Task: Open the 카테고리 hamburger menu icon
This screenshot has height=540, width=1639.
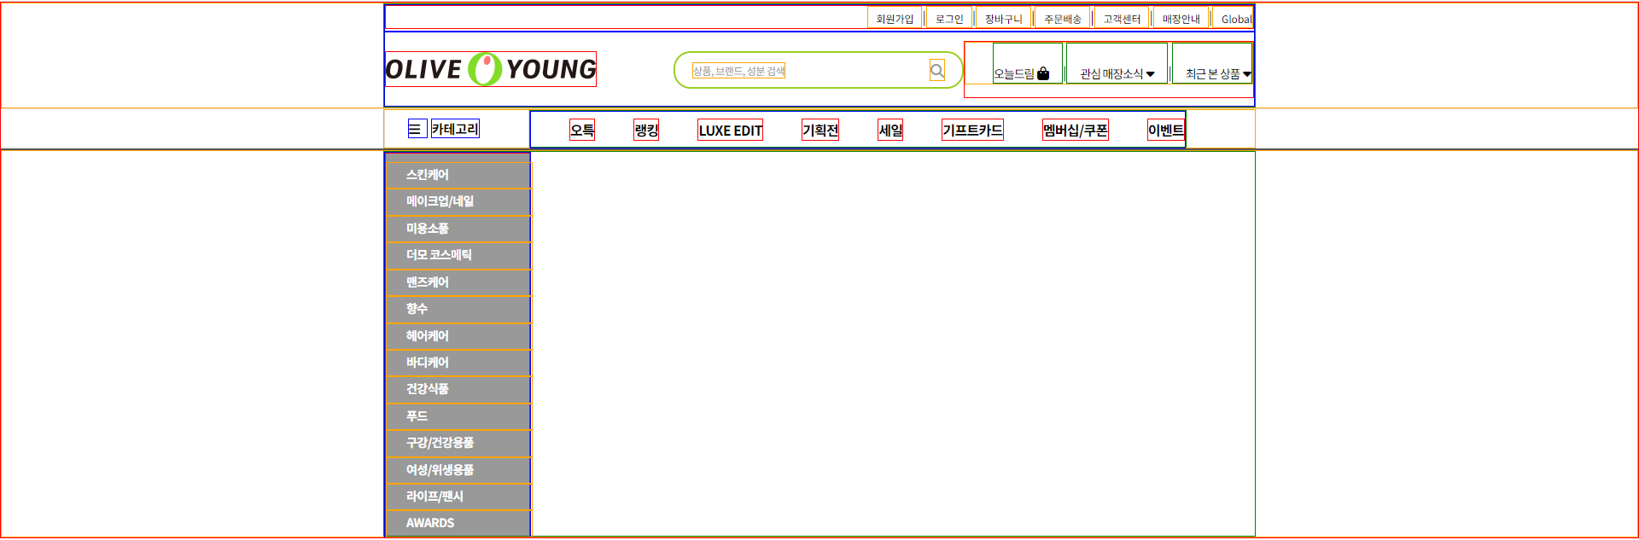Action: point(417,129)
